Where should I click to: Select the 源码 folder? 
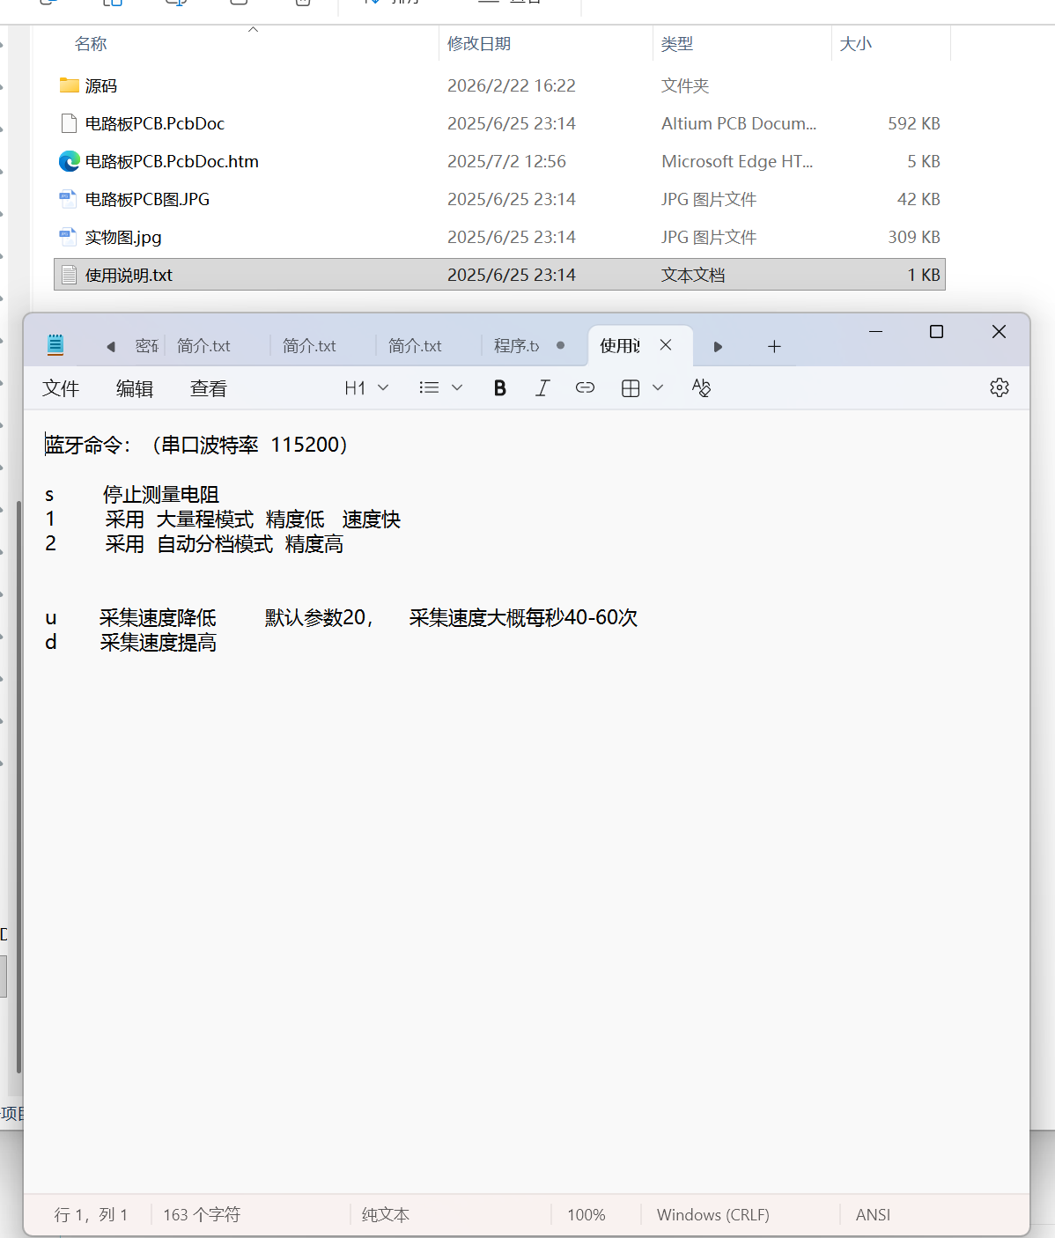tap(100, 86)
